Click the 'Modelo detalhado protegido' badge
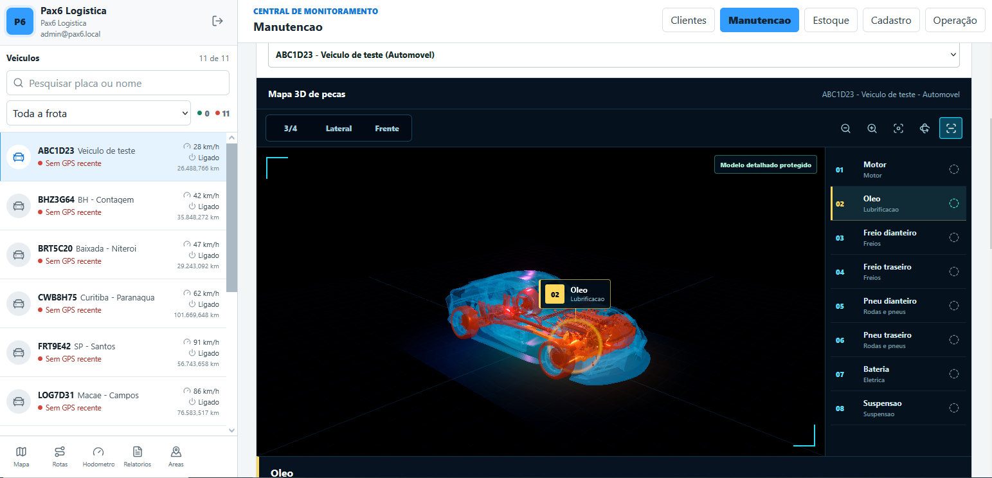Screen dimensions: 992x478 pos(766,165)
